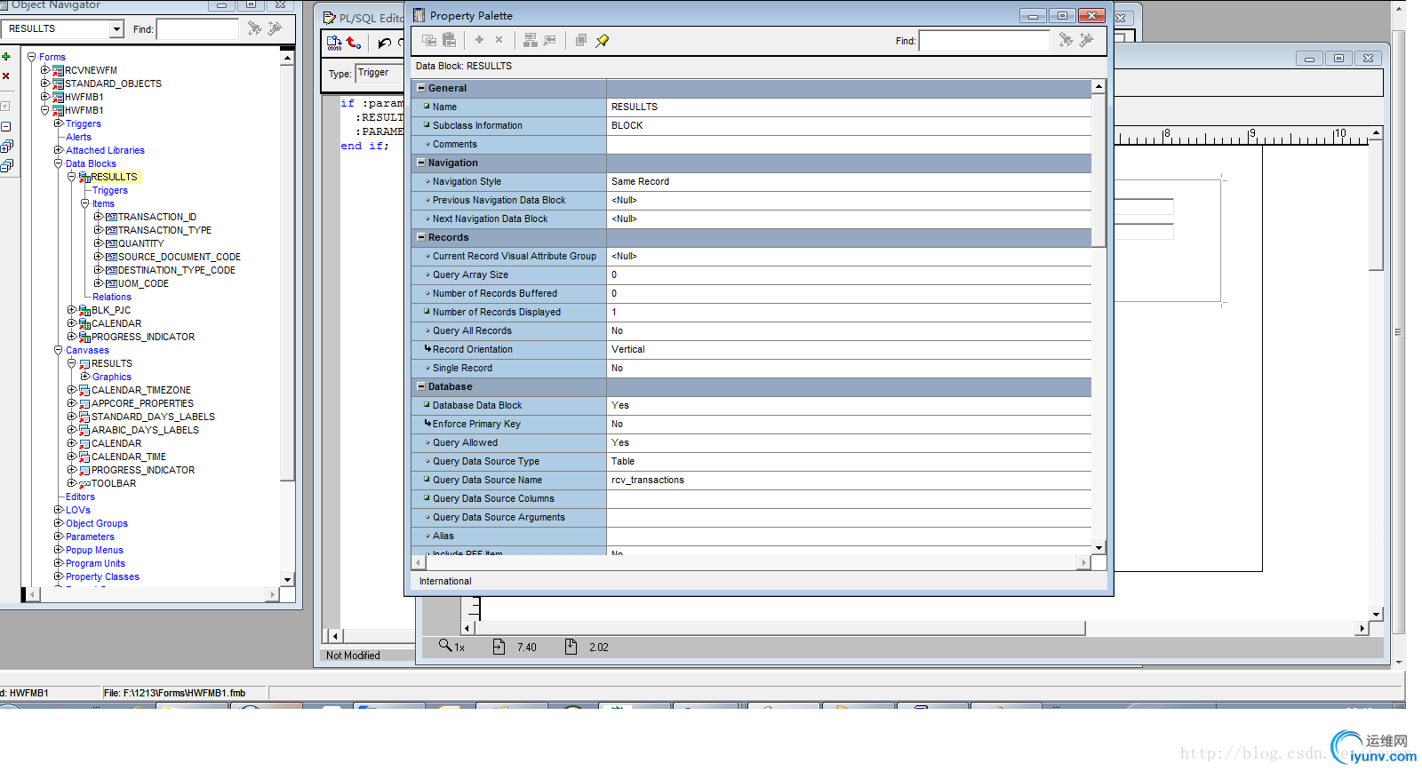Image resolution: width=1422 pixels, height=771 pixels.
Task: Collapse the Forms node
Action: pos(31,57)
